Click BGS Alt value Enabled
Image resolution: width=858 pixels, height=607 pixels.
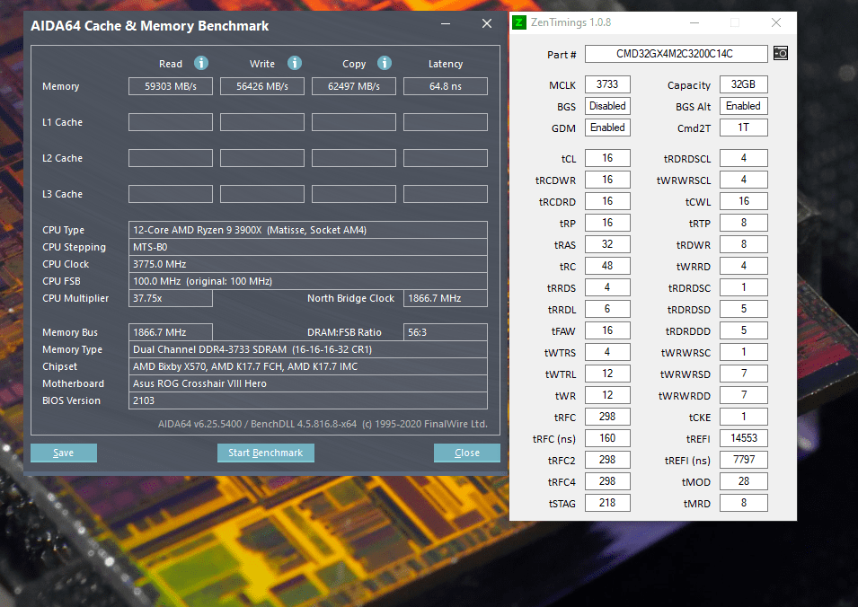pyautogui.click(x=743, y=106)
